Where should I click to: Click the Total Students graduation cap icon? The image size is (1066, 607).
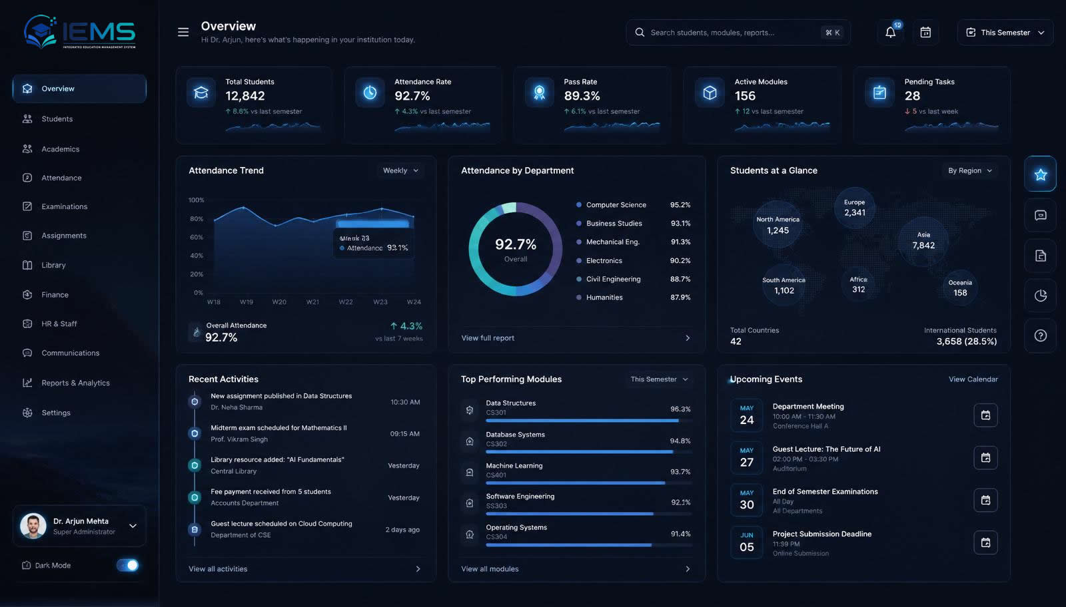click(x=201, y=93)
